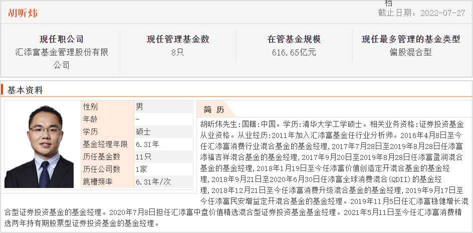Viewport: 473px width, 233px height.
Task: Click the value 8只
Action: (178, 52)
